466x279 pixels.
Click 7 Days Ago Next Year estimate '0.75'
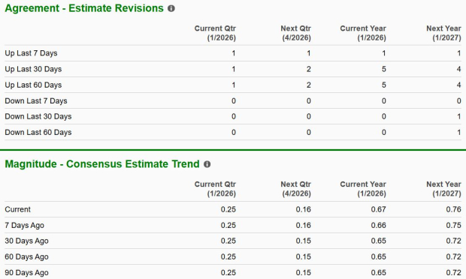pos(453,225)
